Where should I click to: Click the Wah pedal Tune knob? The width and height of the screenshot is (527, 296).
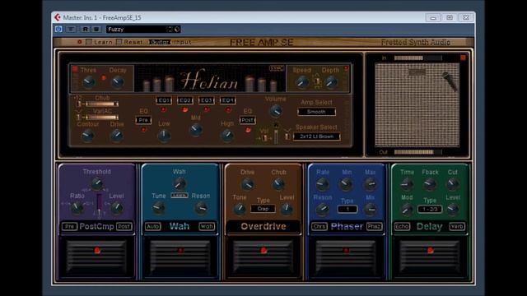tap(158, 208)
